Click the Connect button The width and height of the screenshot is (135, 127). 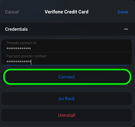tap(67, 77)
